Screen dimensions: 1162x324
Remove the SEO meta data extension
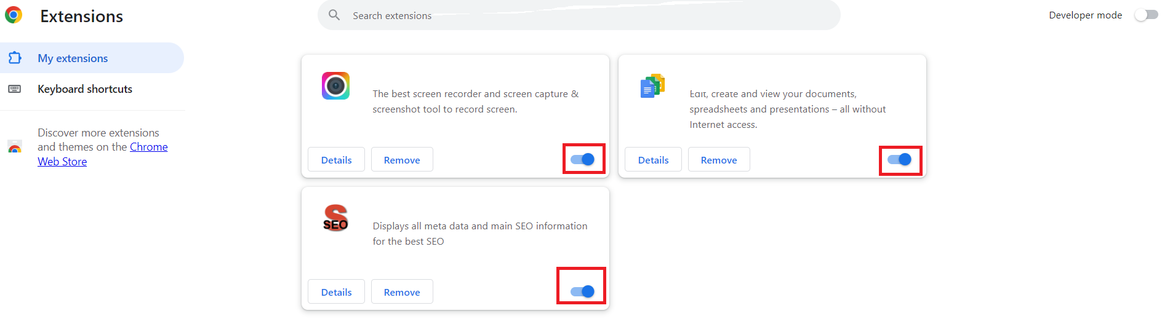(402, 291)
